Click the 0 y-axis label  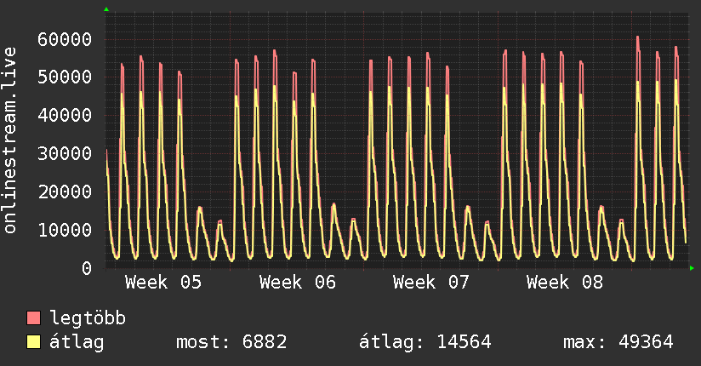tap(87, 268)
